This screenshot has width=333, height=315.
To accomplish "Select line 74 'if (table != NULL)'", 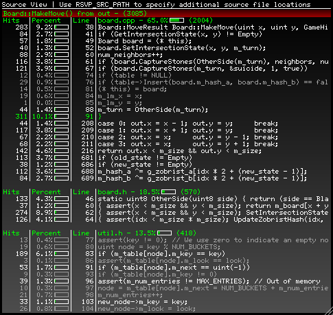I will (x=135, y=75).
